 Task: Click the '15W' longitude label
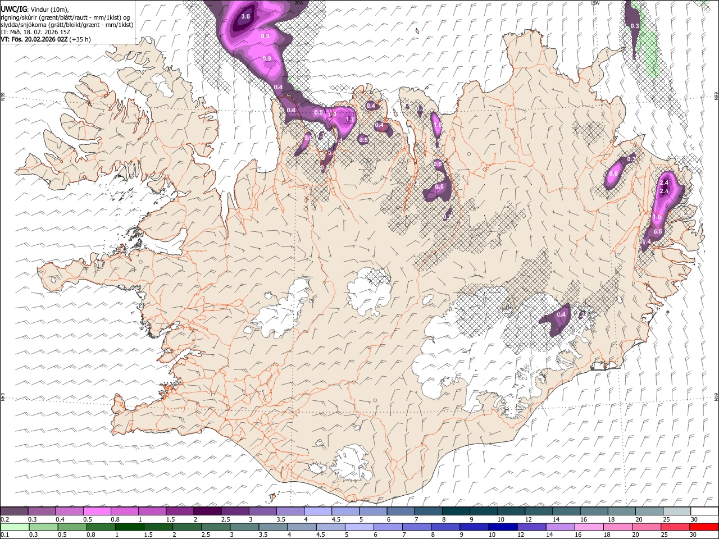(594, 3)
